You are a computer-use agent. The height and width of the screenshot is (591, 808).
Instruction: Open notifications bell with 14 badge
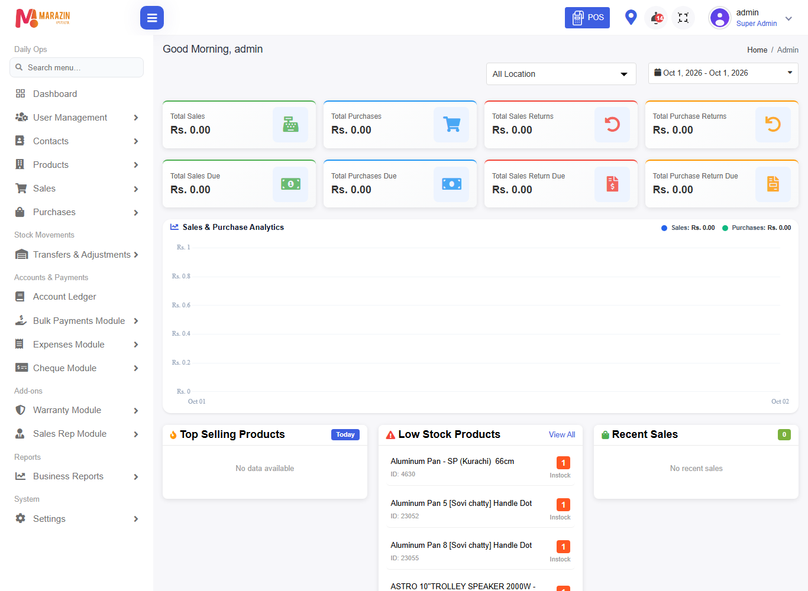657,18
